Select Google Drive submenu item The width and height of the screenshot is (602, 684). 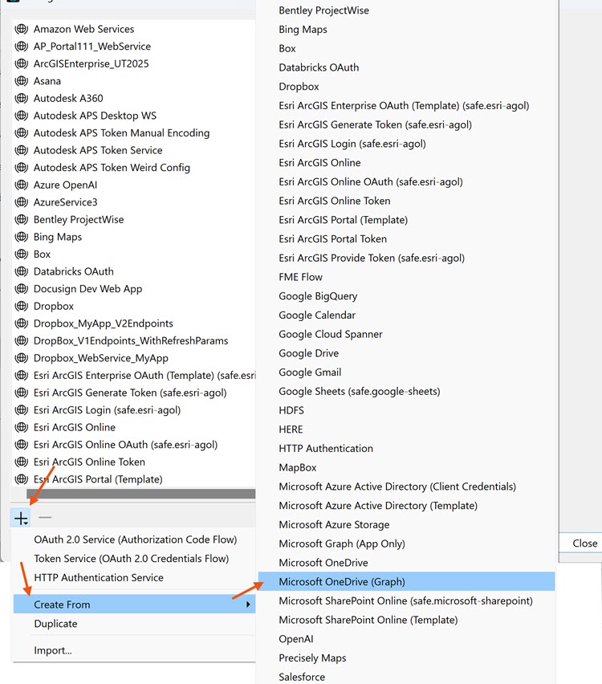(x=308, y=353)
